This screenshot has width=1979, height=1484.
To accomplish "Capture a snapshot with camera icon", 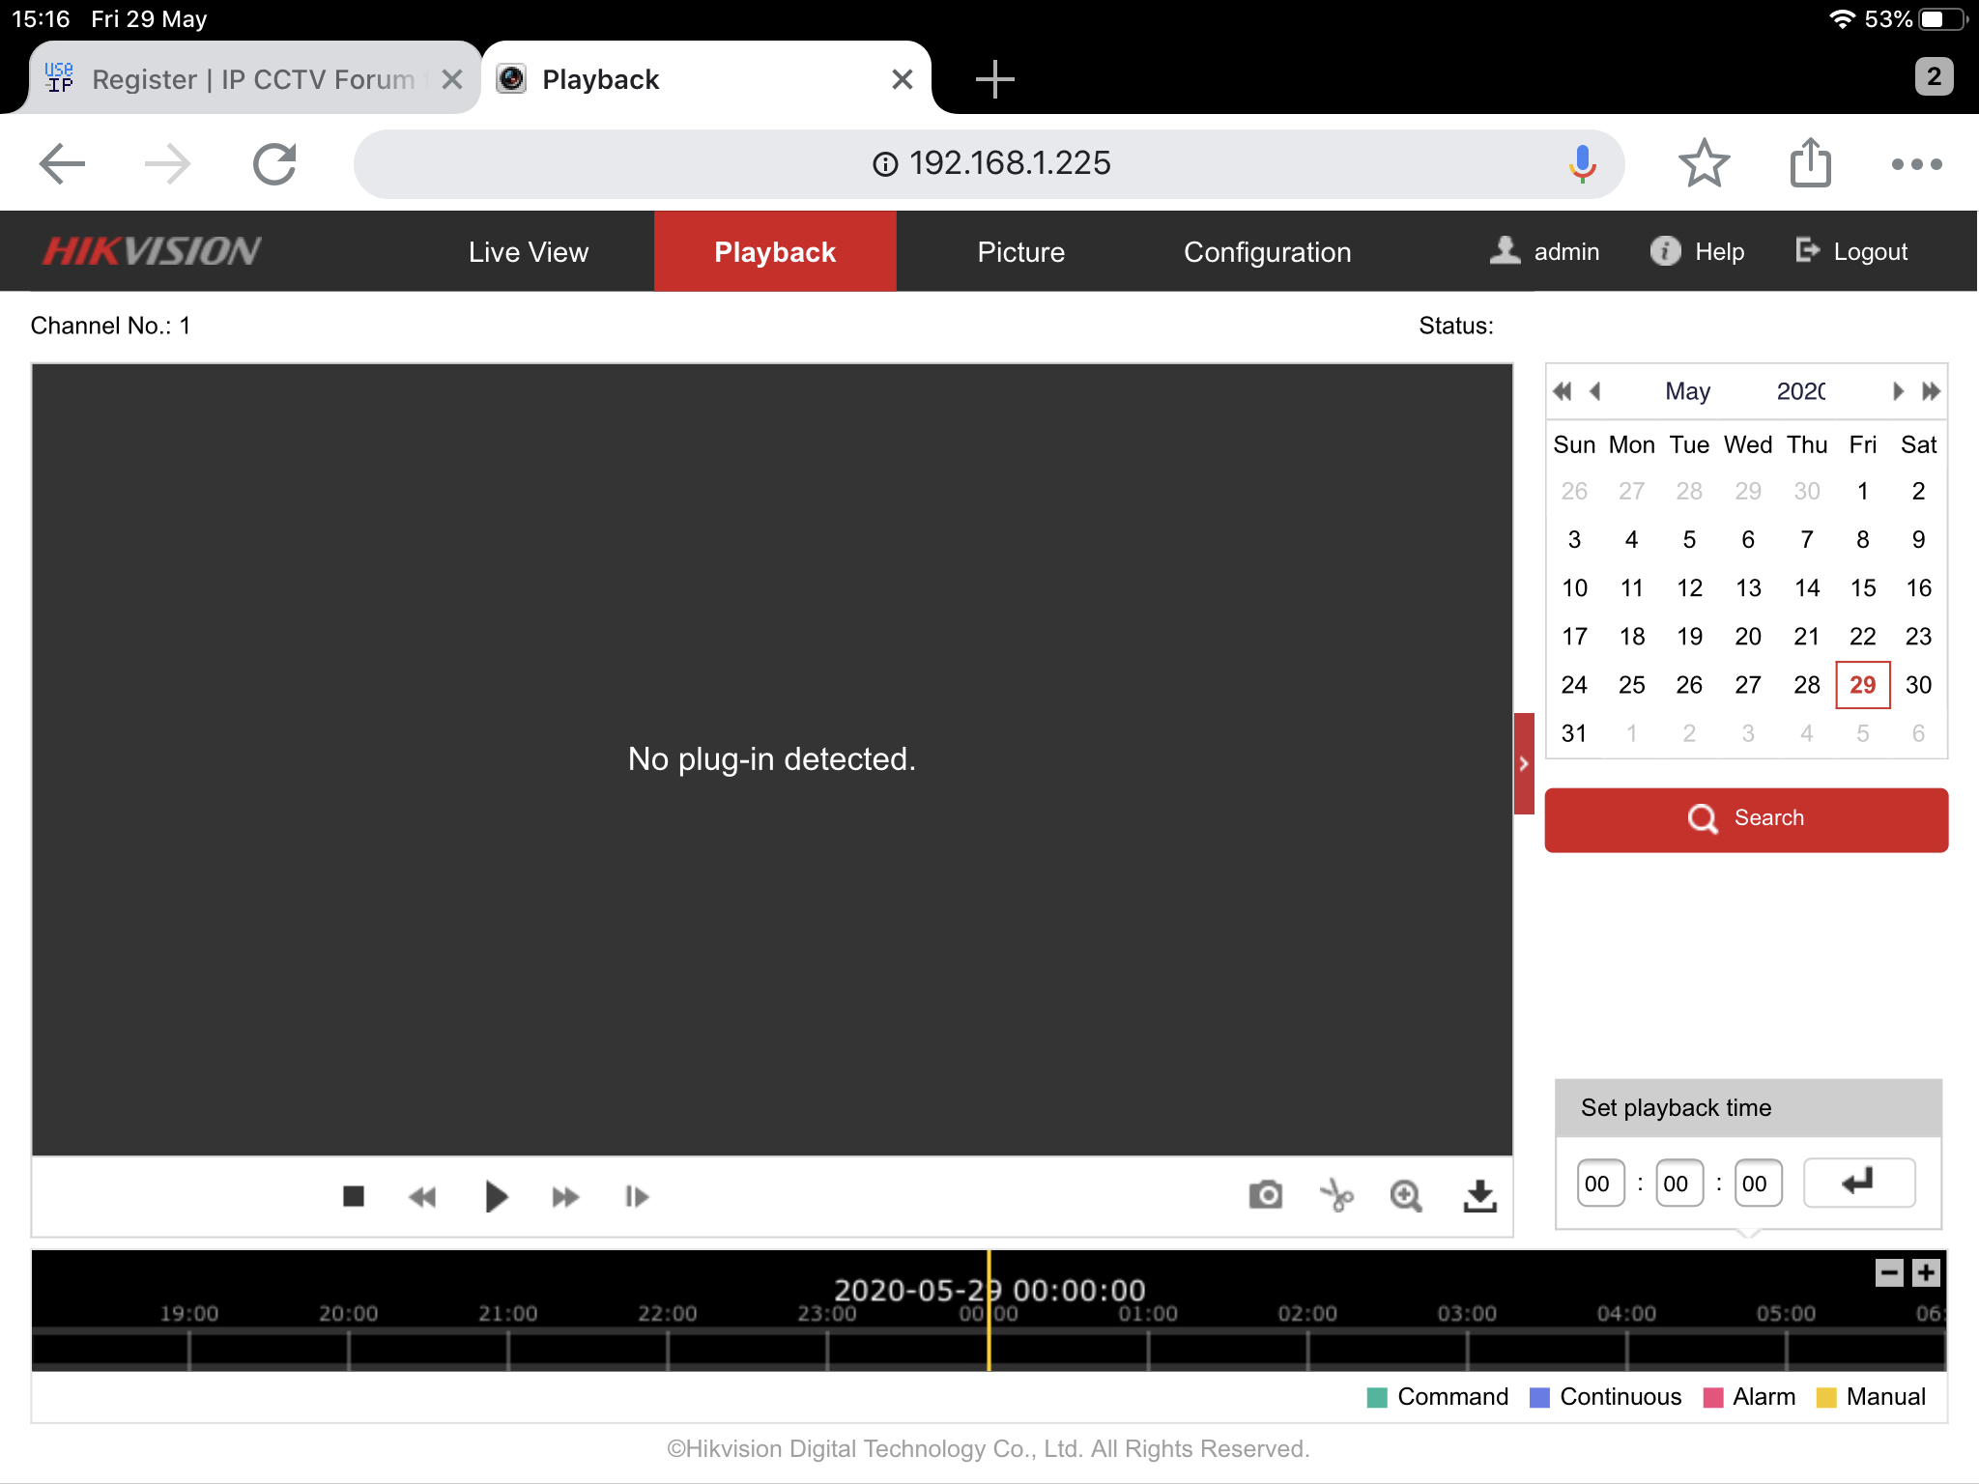I will 1265,1195.
